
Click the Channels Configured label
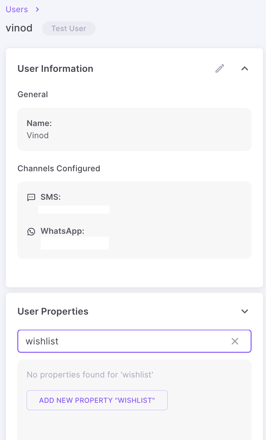[x=59, y=169]
